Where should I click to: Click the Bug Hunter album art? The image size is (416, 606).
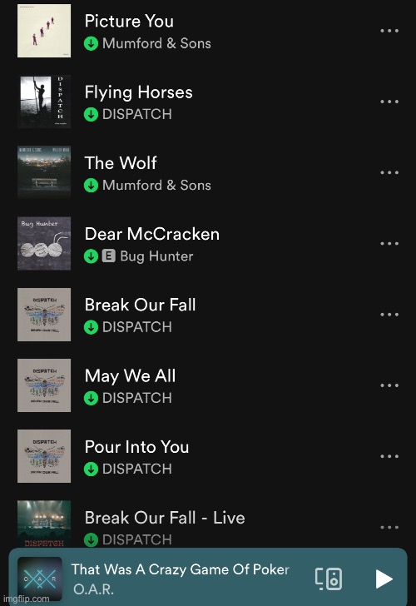pyautogui.click(x=44, y=243)
